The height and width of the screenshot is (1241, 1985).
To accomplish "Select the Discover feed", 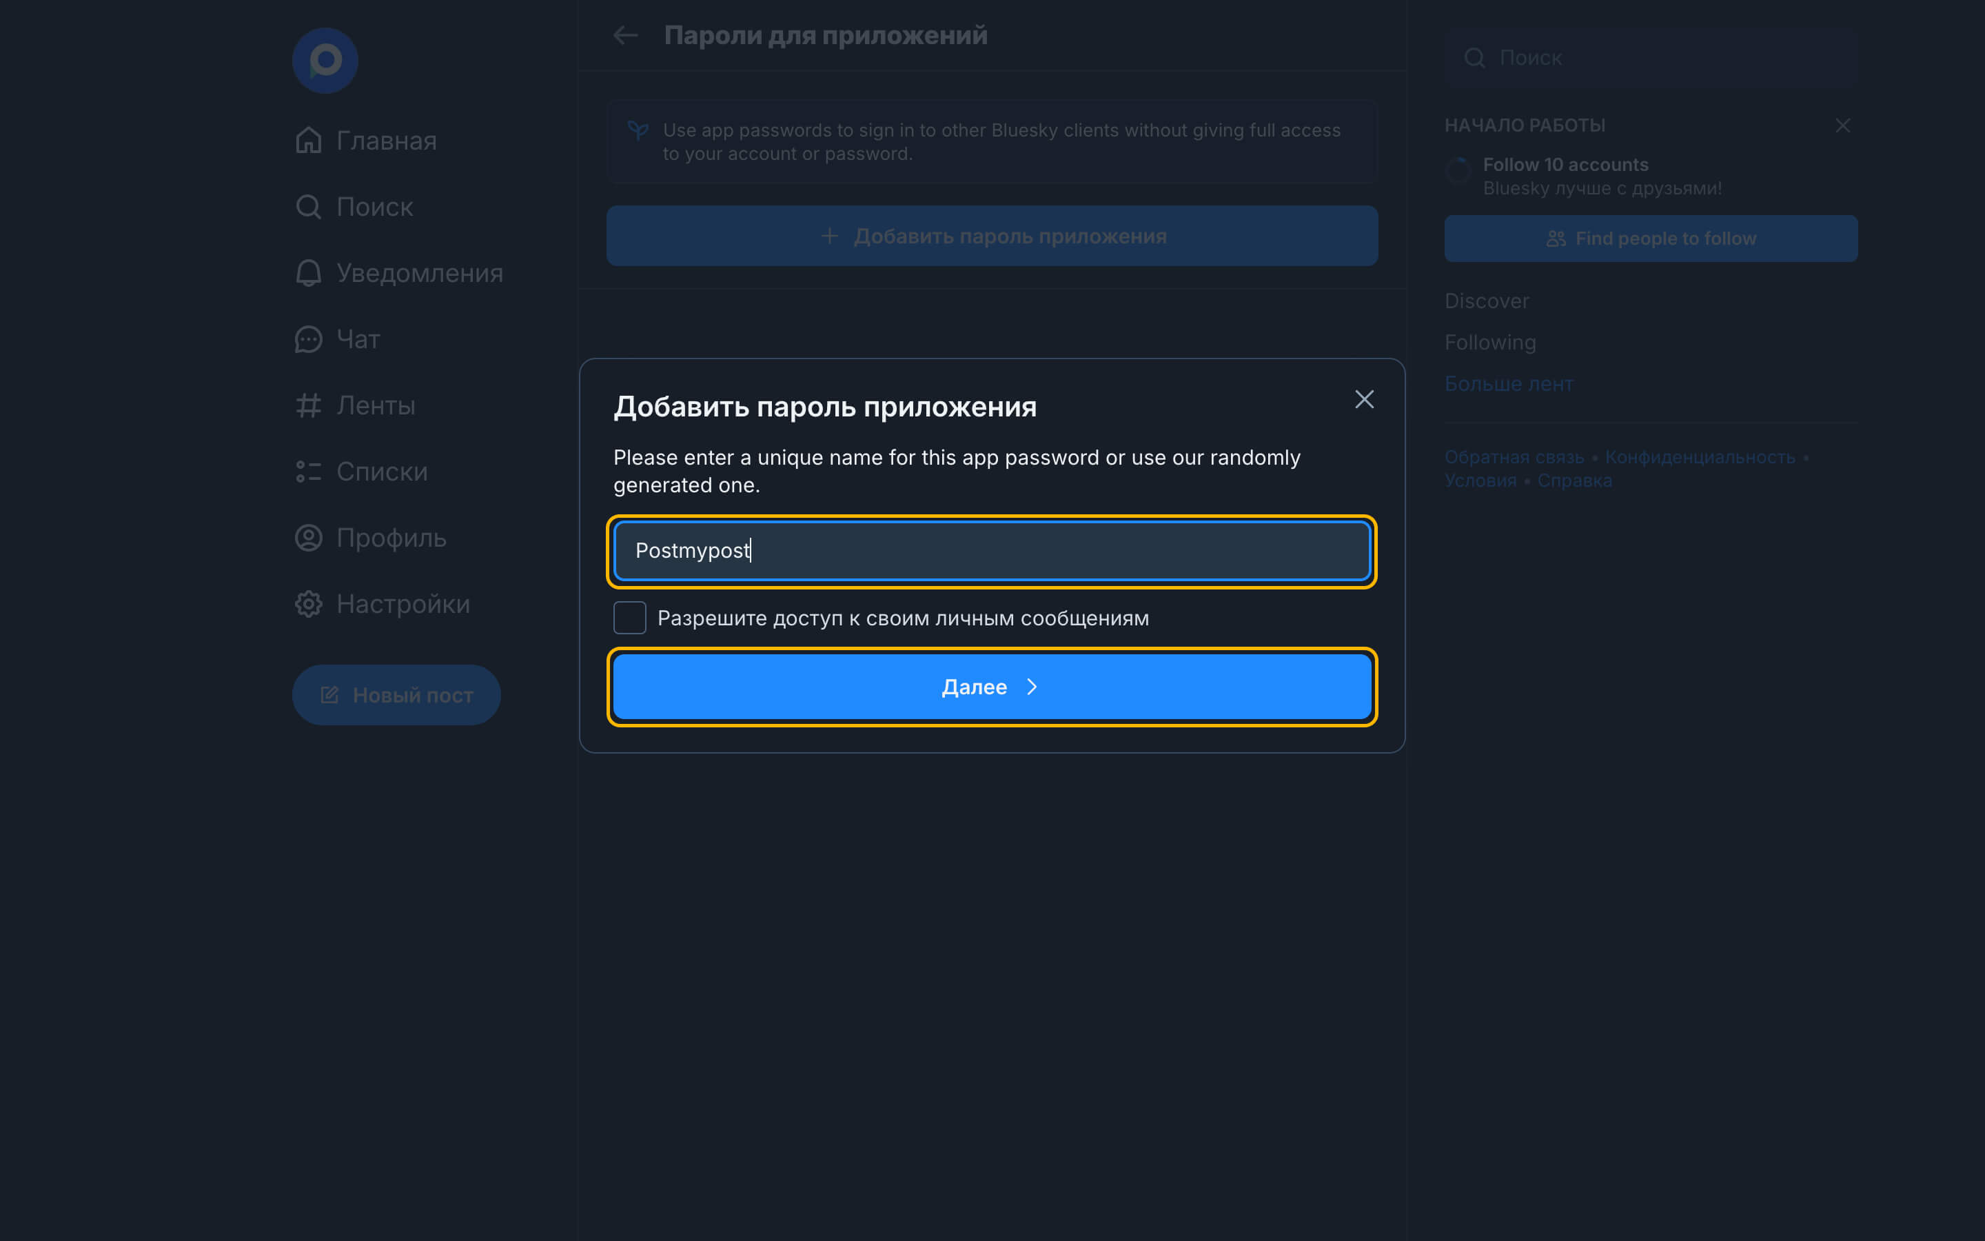I will click(x=1486, y=301).
